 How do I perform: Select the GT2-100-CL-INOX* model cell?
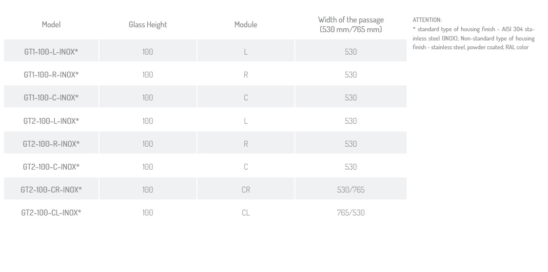51,212
